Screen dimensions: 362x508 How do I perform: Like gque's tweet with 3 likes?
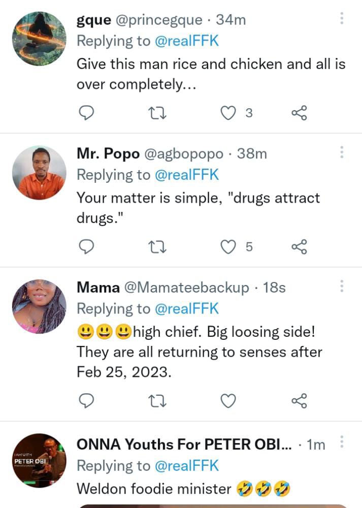click(228, 113)
